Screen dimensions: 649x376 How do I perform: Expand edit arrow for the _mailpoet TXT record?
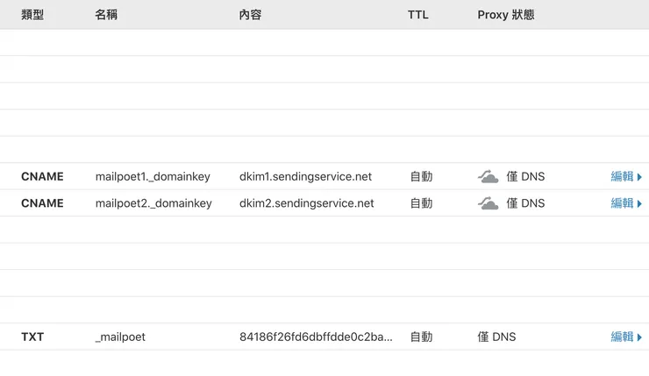coord(639,337)
